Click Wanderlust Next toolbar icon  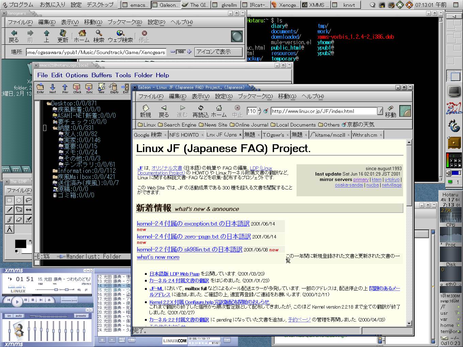[53, 88]
